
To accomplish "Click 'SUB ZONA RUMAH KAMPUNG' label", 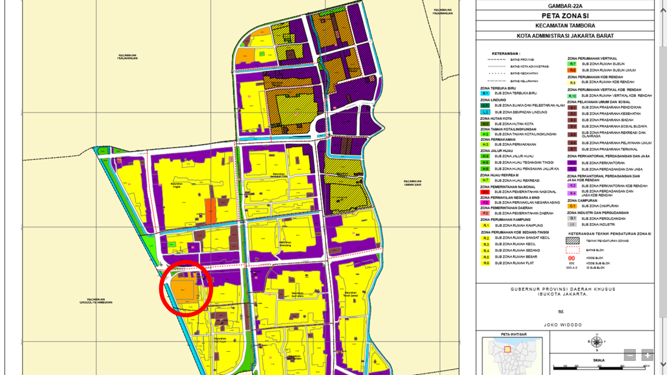I will click(x=518, y=226).
